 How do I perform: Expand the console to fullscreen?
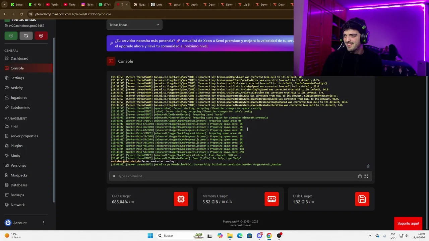(366, 176)
